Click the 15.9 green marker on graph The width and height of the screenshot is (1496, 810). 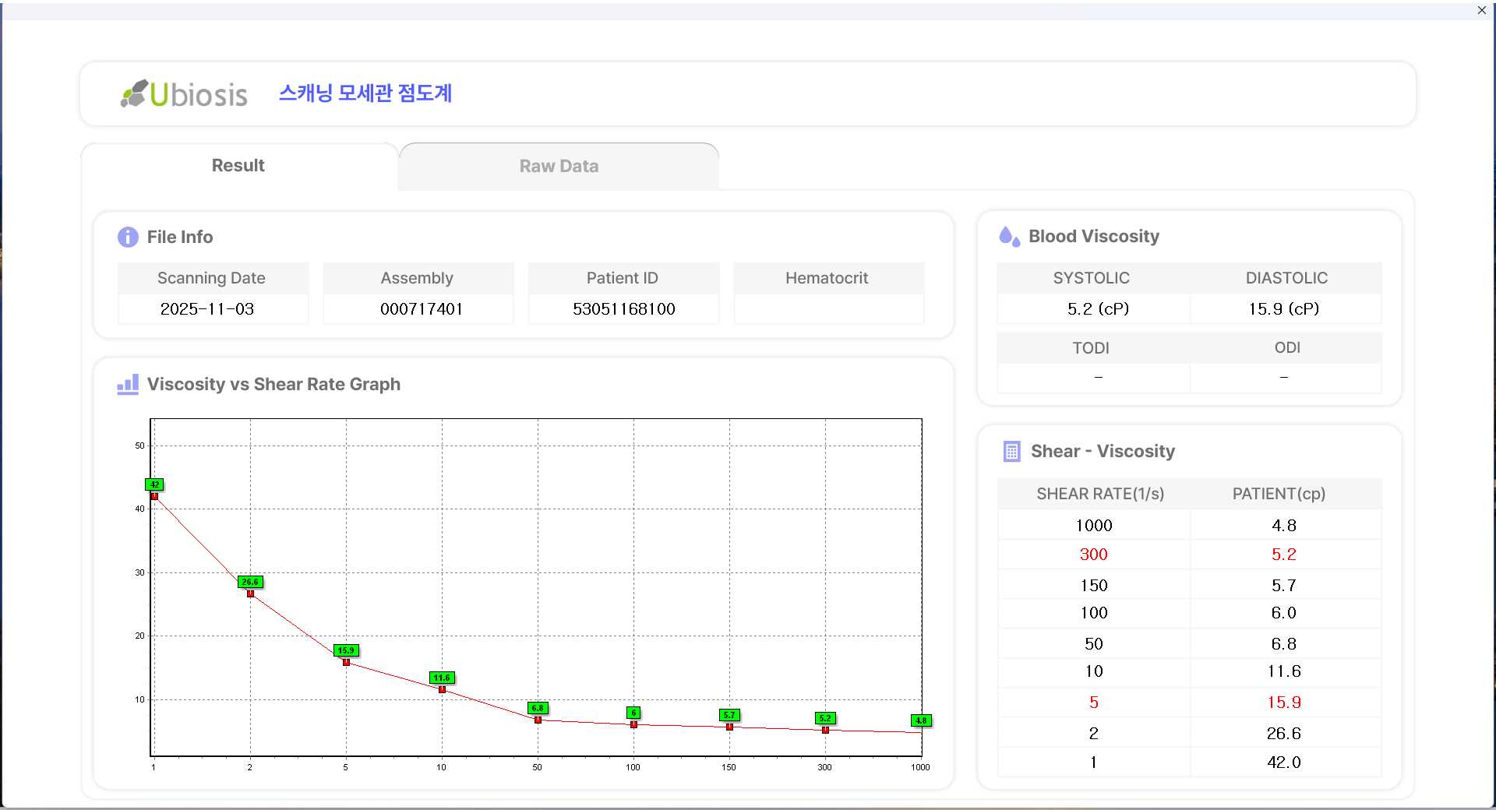tap(346, 650)
